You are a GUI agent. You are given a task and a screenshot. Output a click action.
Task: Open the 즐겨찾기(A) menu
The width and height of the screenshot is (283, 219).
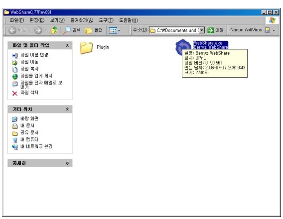[x=82, y=20]
